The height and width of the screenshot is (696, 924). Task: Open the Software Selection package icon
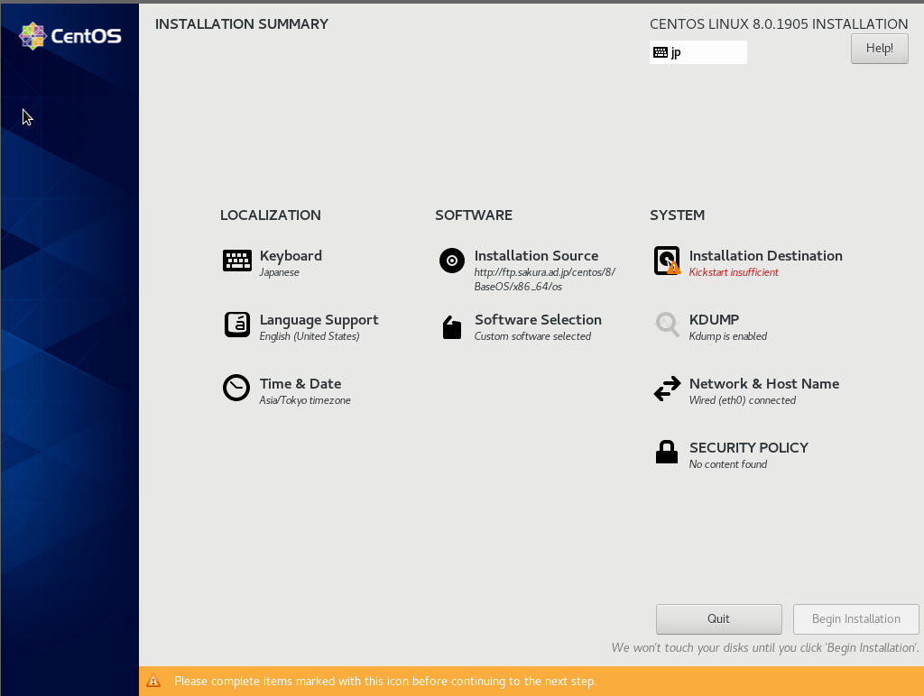(452, 327)
